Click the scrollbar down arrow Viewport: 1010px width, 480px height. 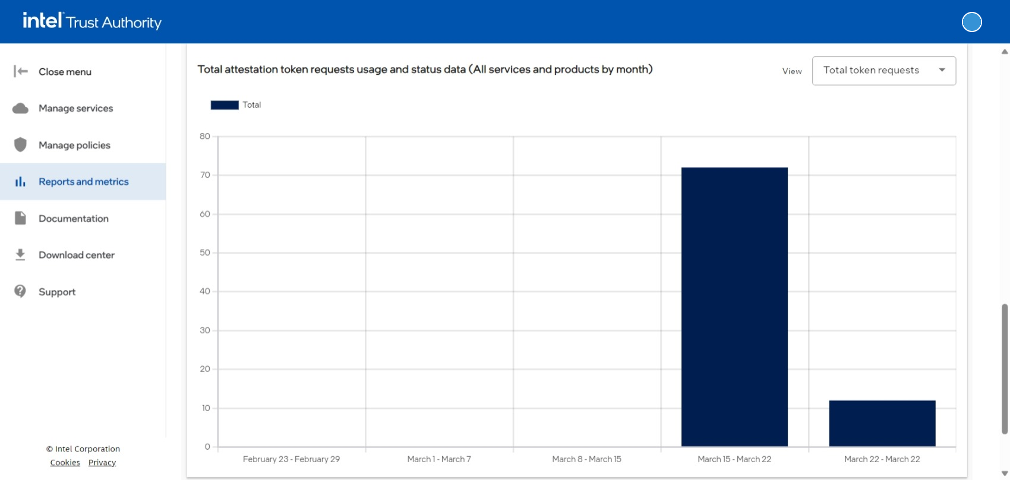pos(1005,473)
